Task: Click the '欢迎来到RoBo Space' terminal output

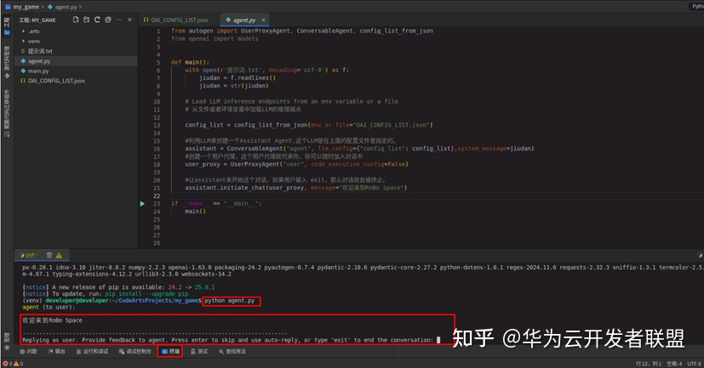Action: point(52,320)
